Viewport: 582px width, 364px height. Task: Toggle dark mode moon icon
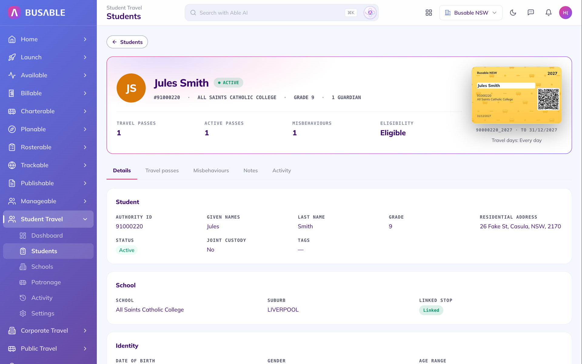click(x=513, y=13)
